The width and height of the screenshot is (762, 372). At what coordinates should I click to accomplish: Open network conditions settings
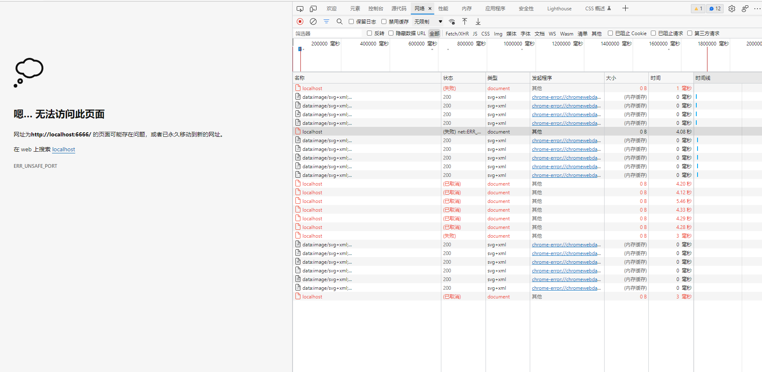click(452, 21)
